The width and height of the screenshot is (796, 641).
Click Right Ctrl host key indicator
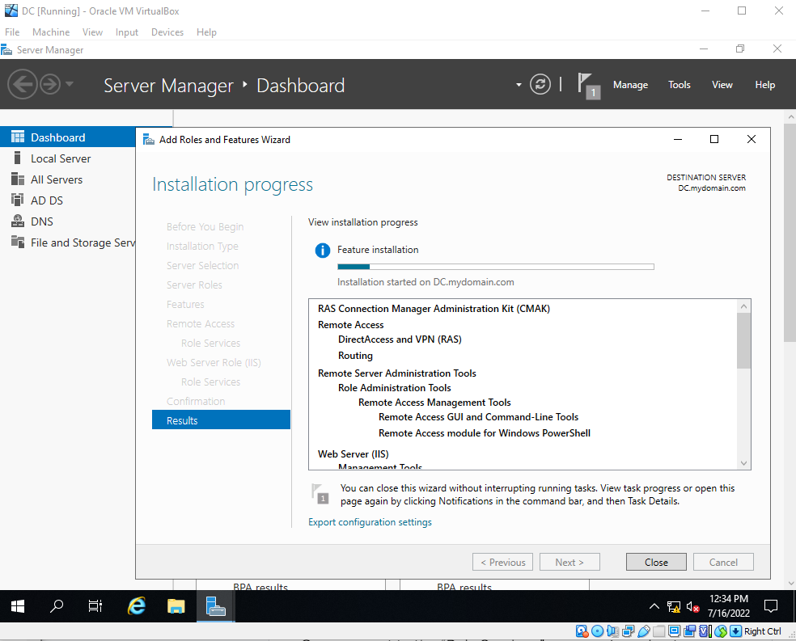pyautogui.click(x=762, y=631)
